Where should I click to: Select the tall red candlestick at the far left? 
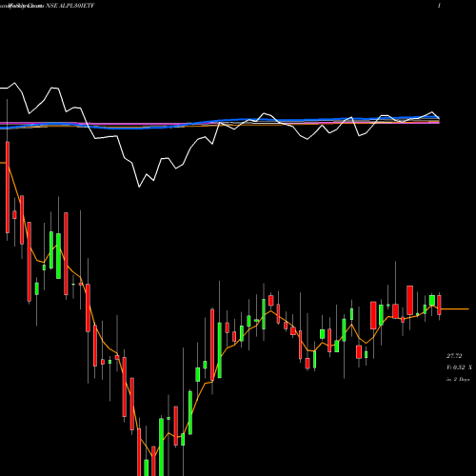8,188
